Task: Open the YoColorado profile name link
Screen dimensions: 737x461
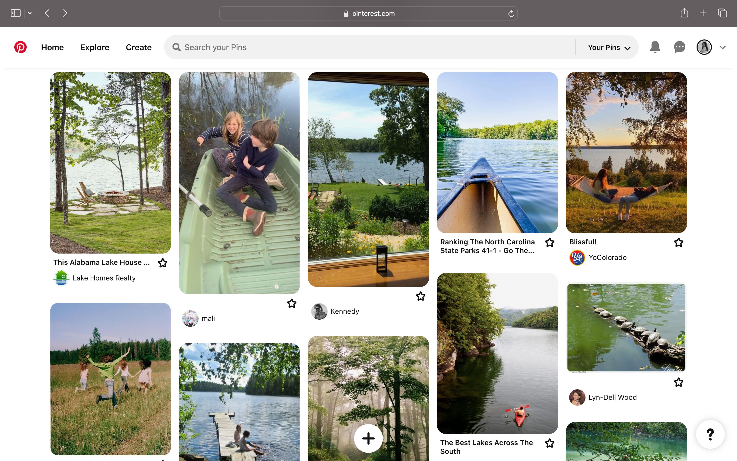Action: (x=608, y=258)
